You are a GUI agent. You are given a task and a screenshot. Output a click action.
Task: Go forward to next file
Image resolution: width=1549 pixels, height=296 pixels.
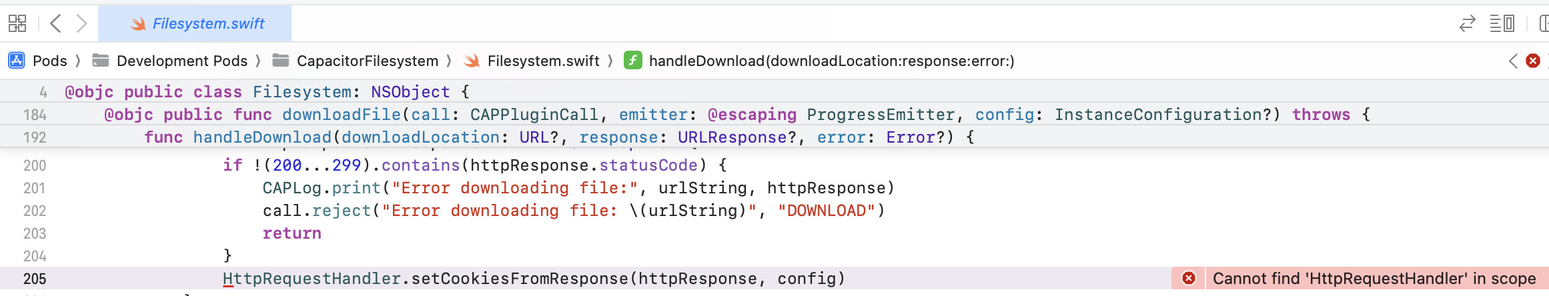81,24
